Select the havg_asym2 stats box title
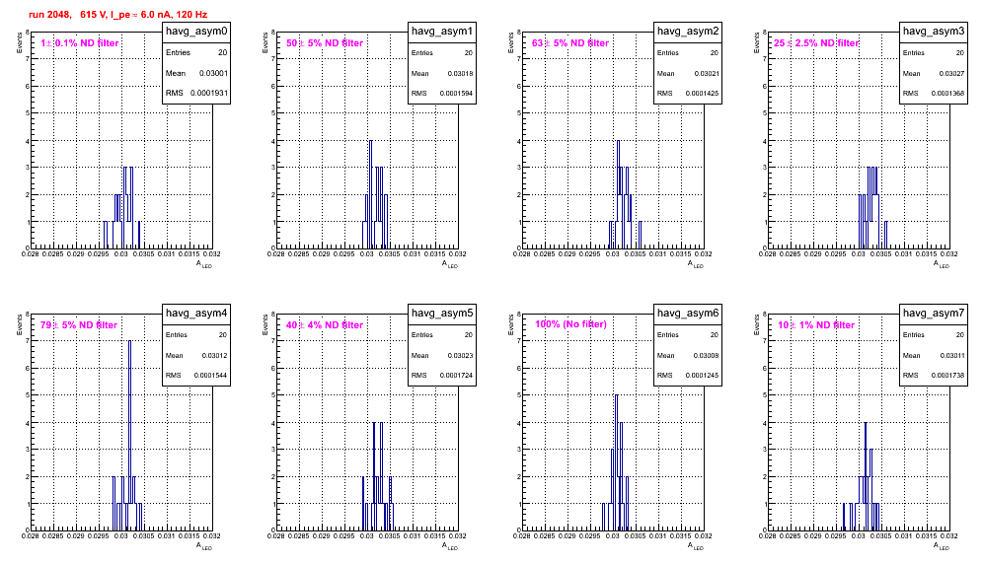Image resolution: width=983 pixels, height=564 pixels. coord(688,32)
